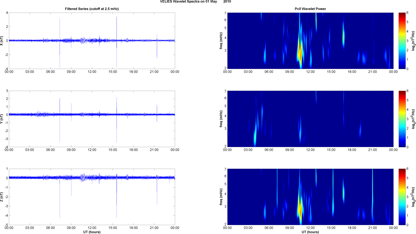Screen dimensions: 416x234
Task: Click the "06:00" tick under the Y series plot
Action: pos(50,150)
